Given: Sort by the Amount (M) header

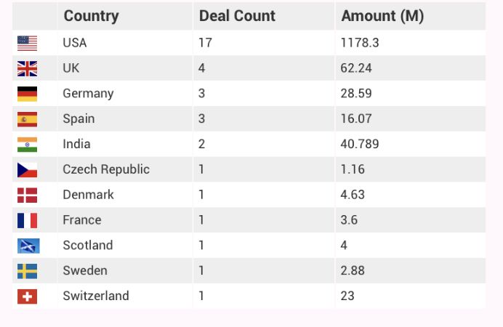Looking at the screenshot, I should [x=382, y=16].
